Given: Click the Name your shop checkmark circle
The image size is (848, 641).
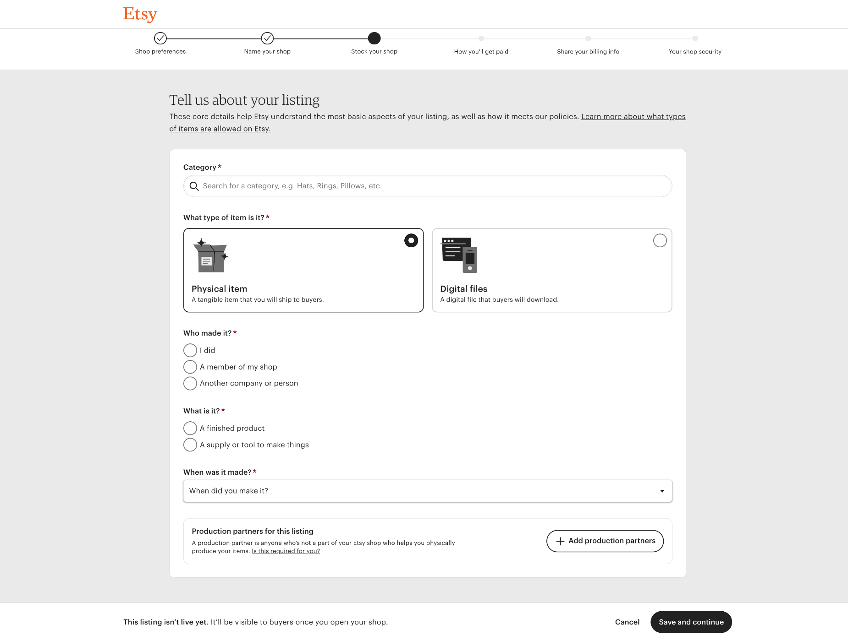Looking at the screenshot, I should [267, 39].
